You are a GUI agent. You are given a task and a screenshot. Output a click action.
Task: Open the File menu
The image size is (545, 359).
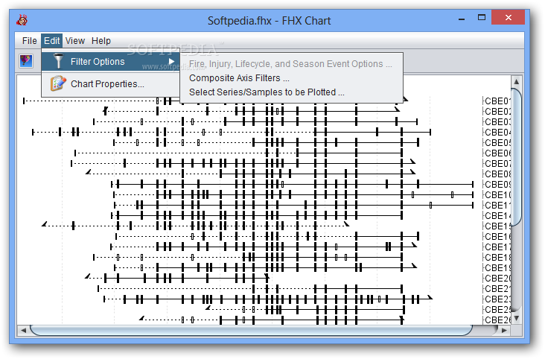coord(29,41)
